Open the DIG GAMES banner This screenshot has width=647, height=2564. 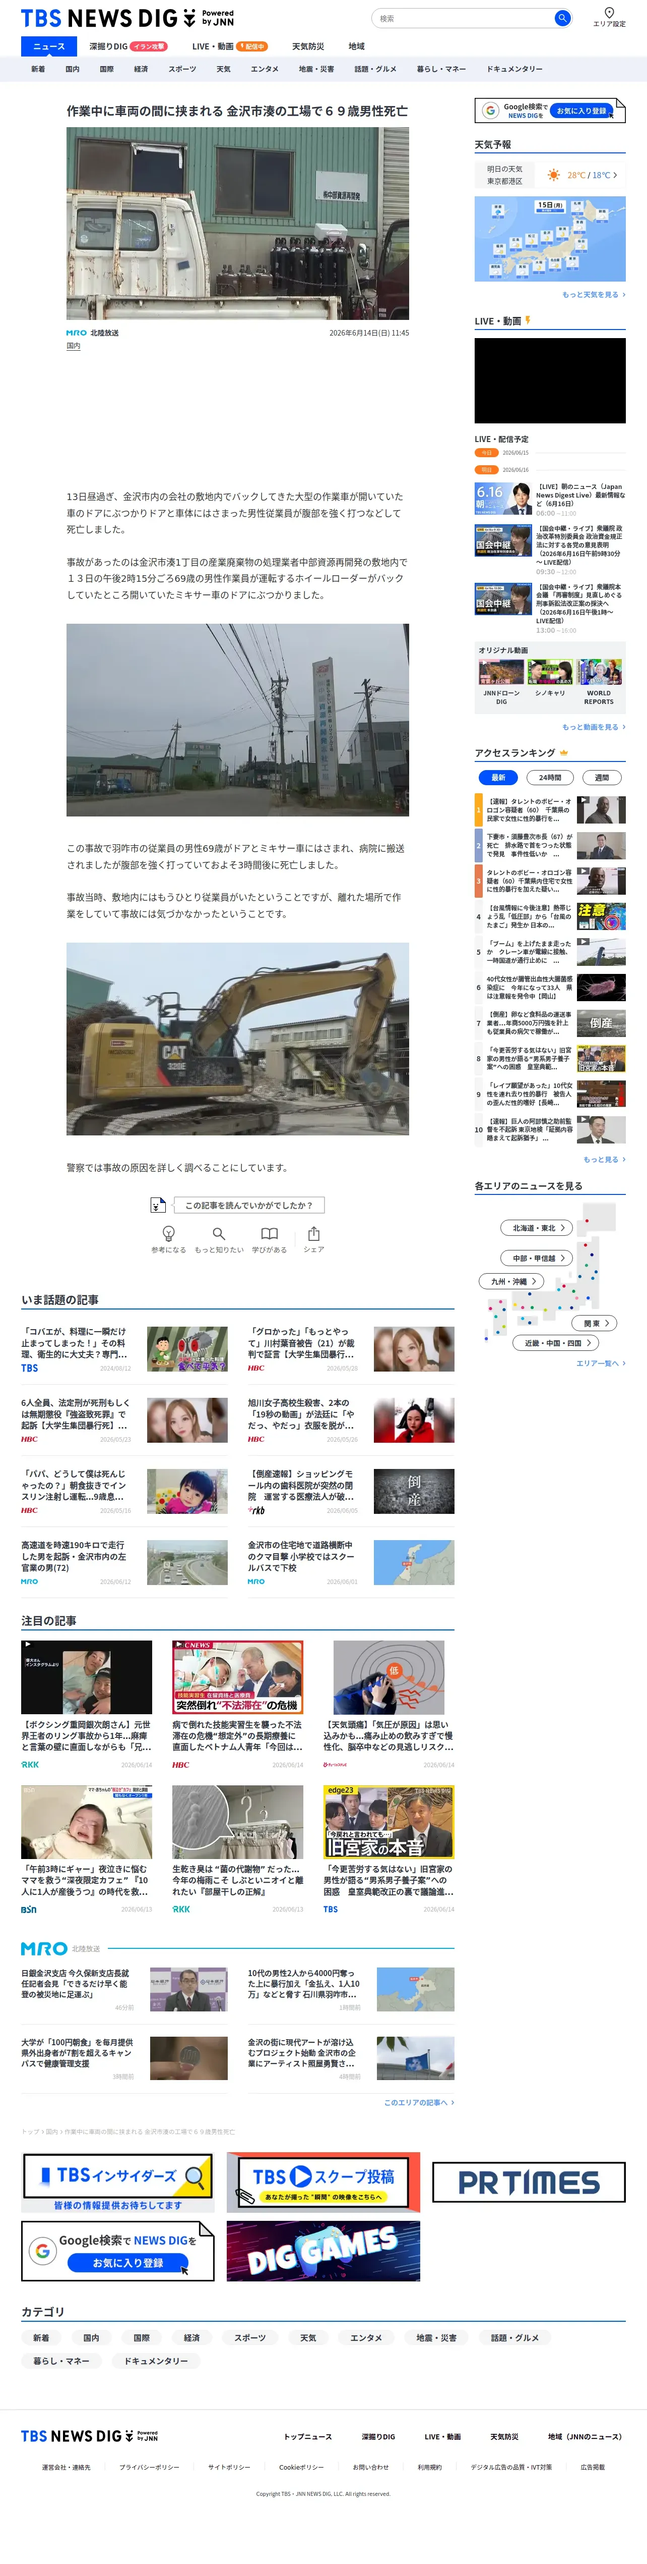(323, 2251)
